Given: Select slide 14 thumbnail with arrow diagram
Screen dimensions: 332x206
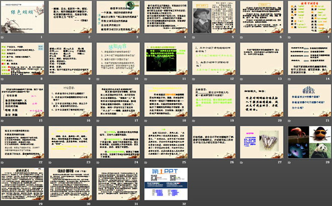Looking at the screenshot, I should [310, 59].
